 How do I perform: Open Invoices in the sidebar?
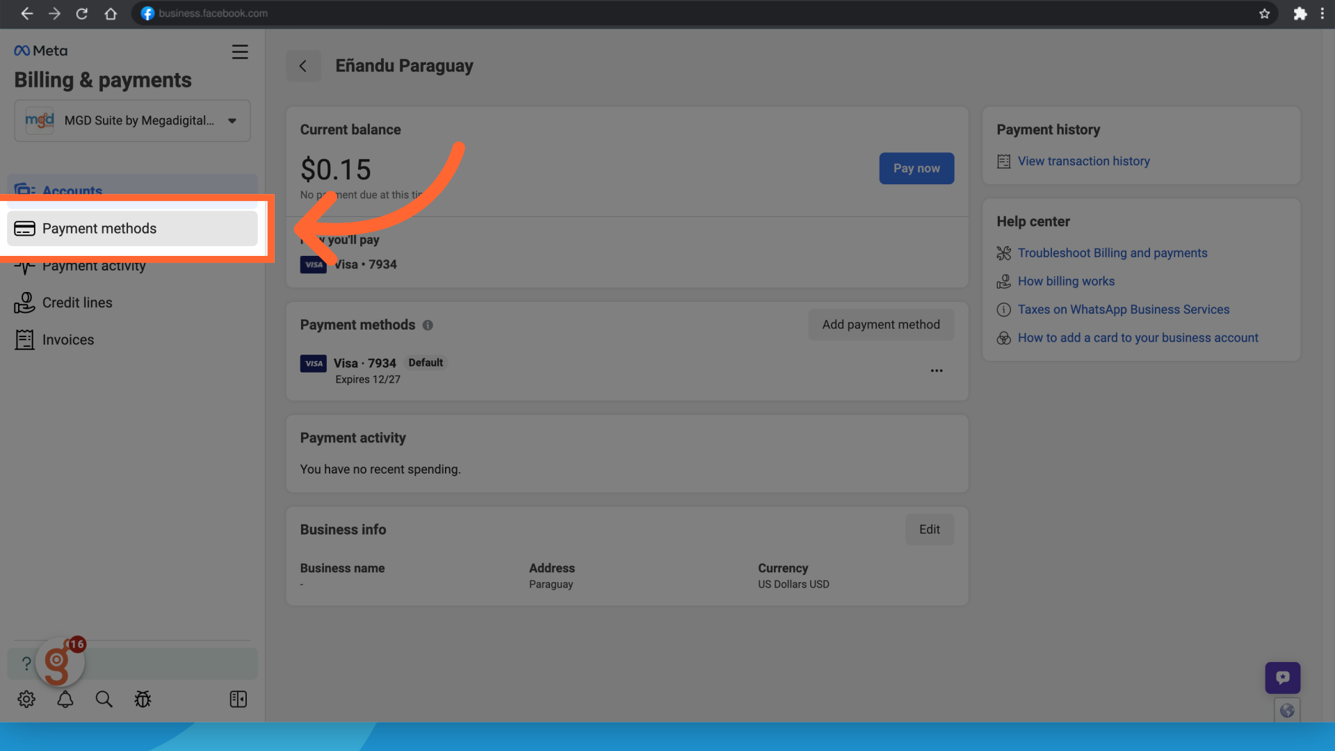pos(67,339)
